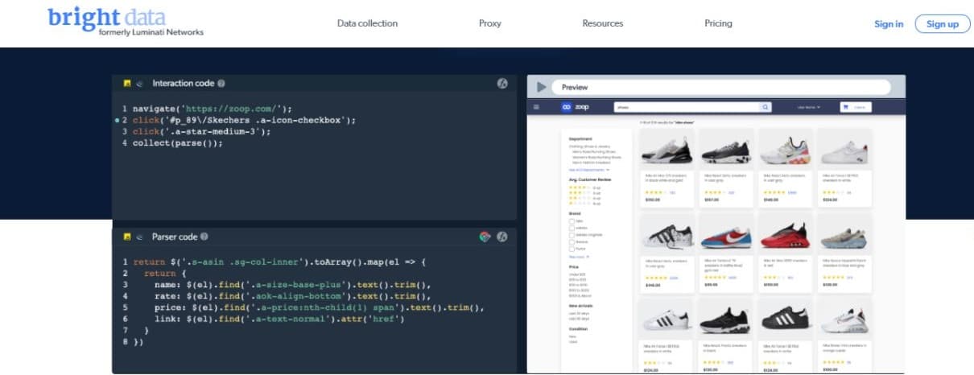Click 'Parser code' panel title

175,237
